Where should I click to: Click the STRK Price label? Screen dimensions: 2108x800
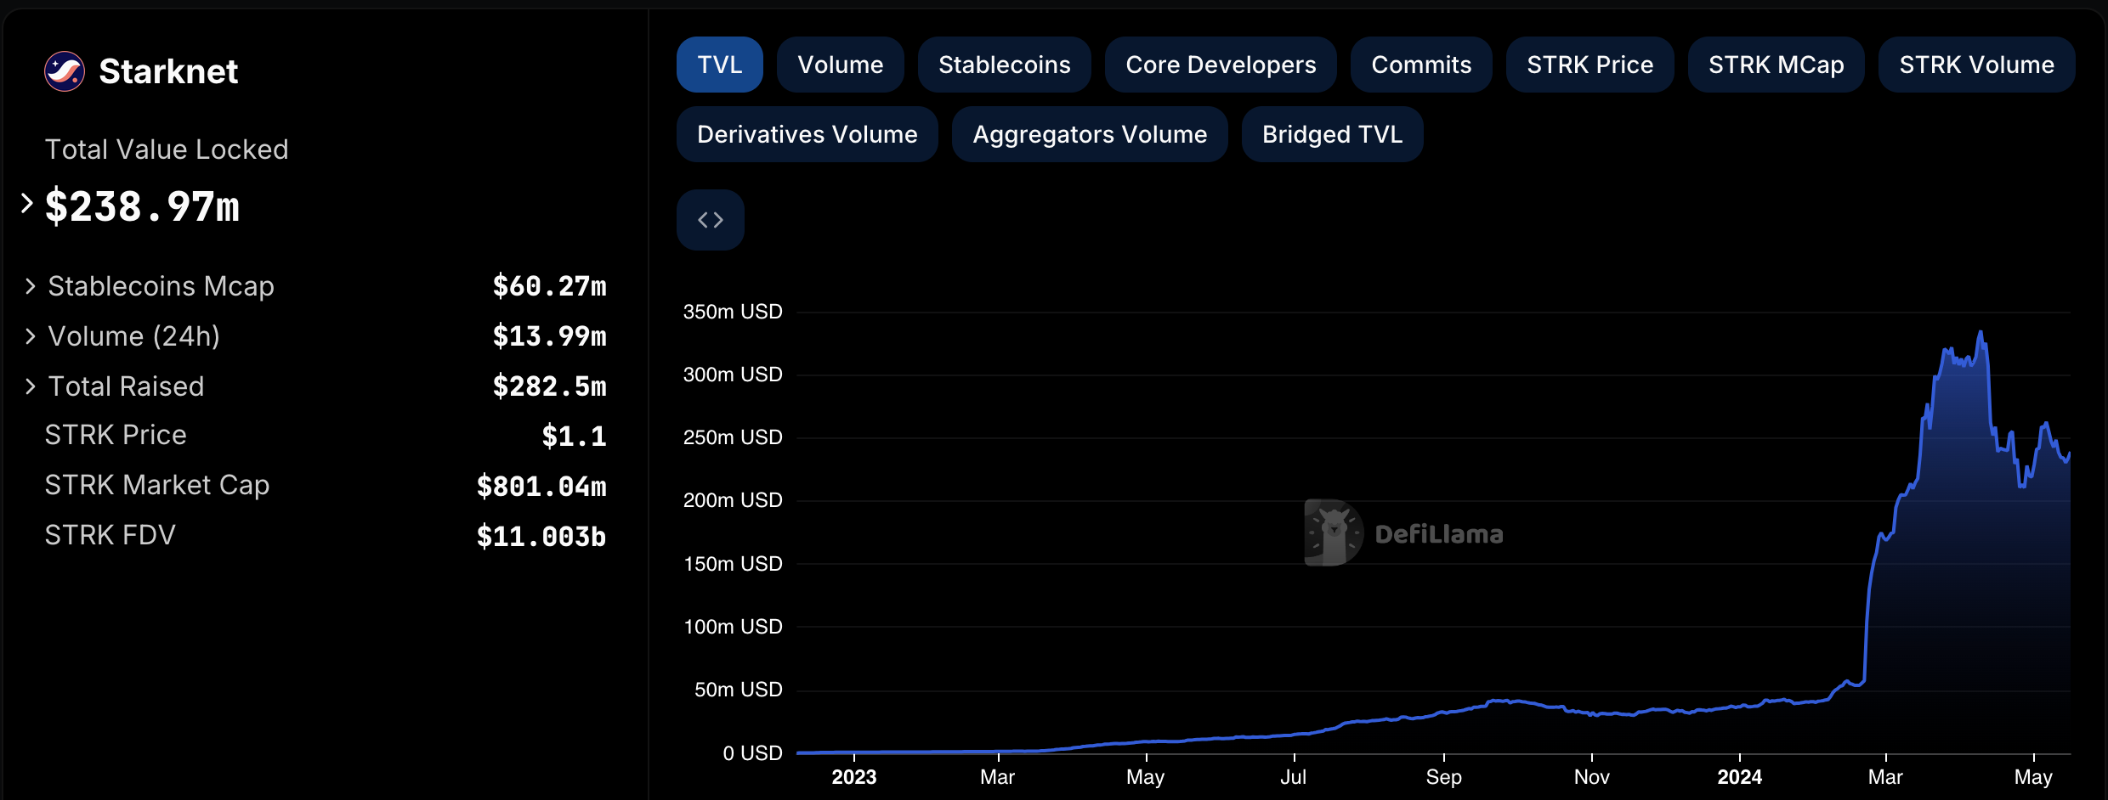[x=116, y=435]
